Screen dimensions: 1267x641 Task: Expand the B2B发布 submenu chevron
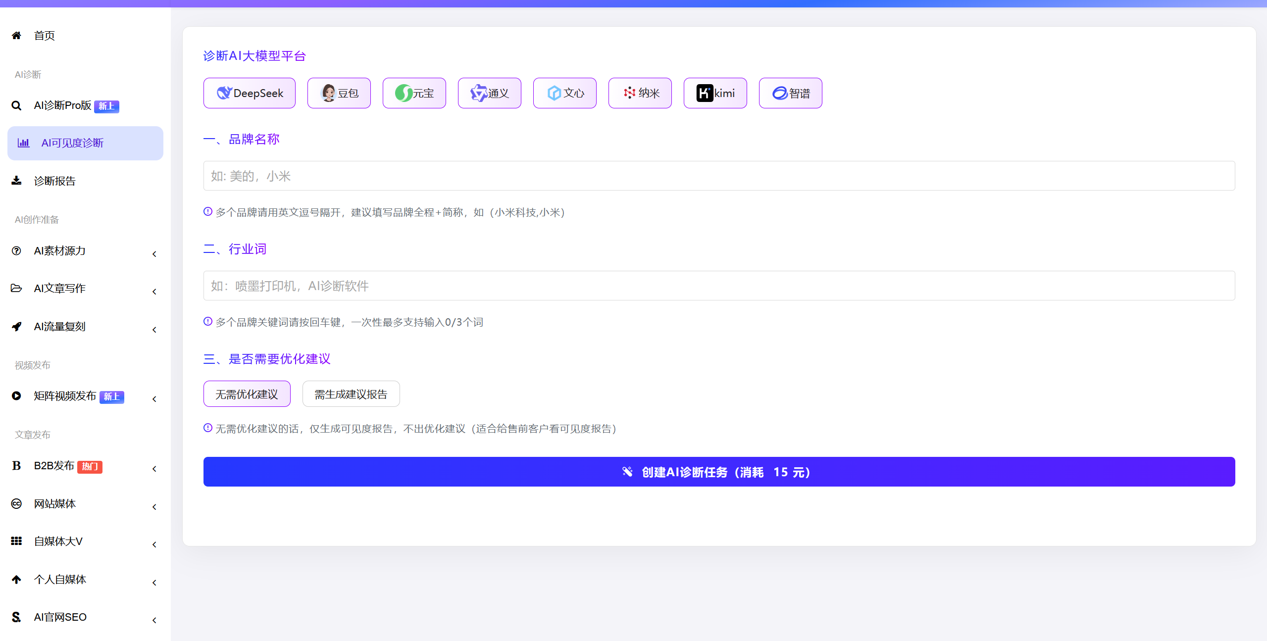point(154,469)
